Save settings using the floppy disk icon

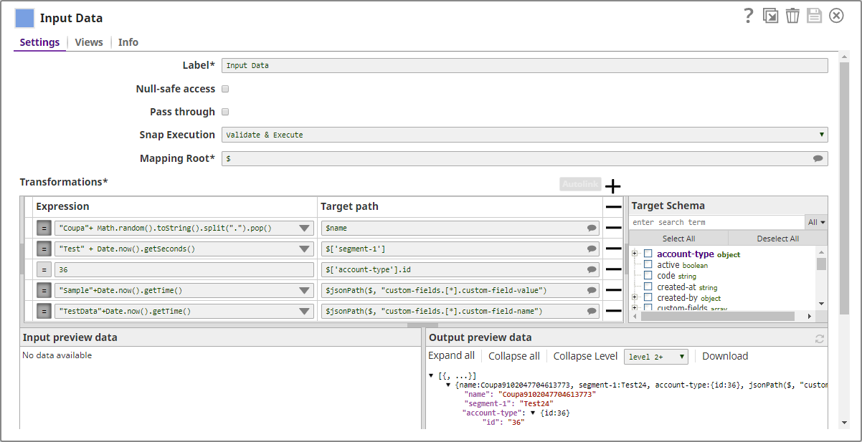click(814, 16)
